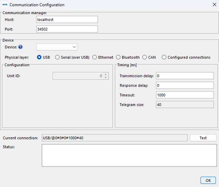Select the Serial (over USB) radio button

[x=57, y=57]
